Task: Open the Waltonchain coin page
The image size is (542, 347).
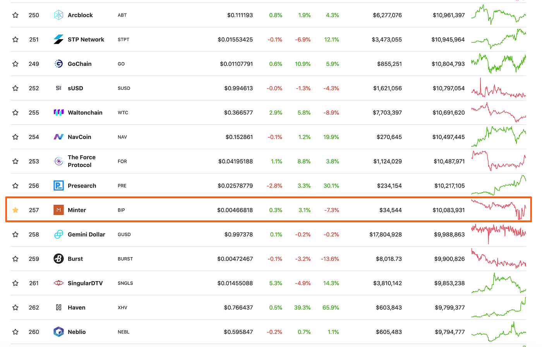Action: click(85, 113)
